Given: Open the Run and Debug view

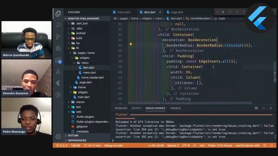Looking at the screenshot, I should (x=58, y=48).
